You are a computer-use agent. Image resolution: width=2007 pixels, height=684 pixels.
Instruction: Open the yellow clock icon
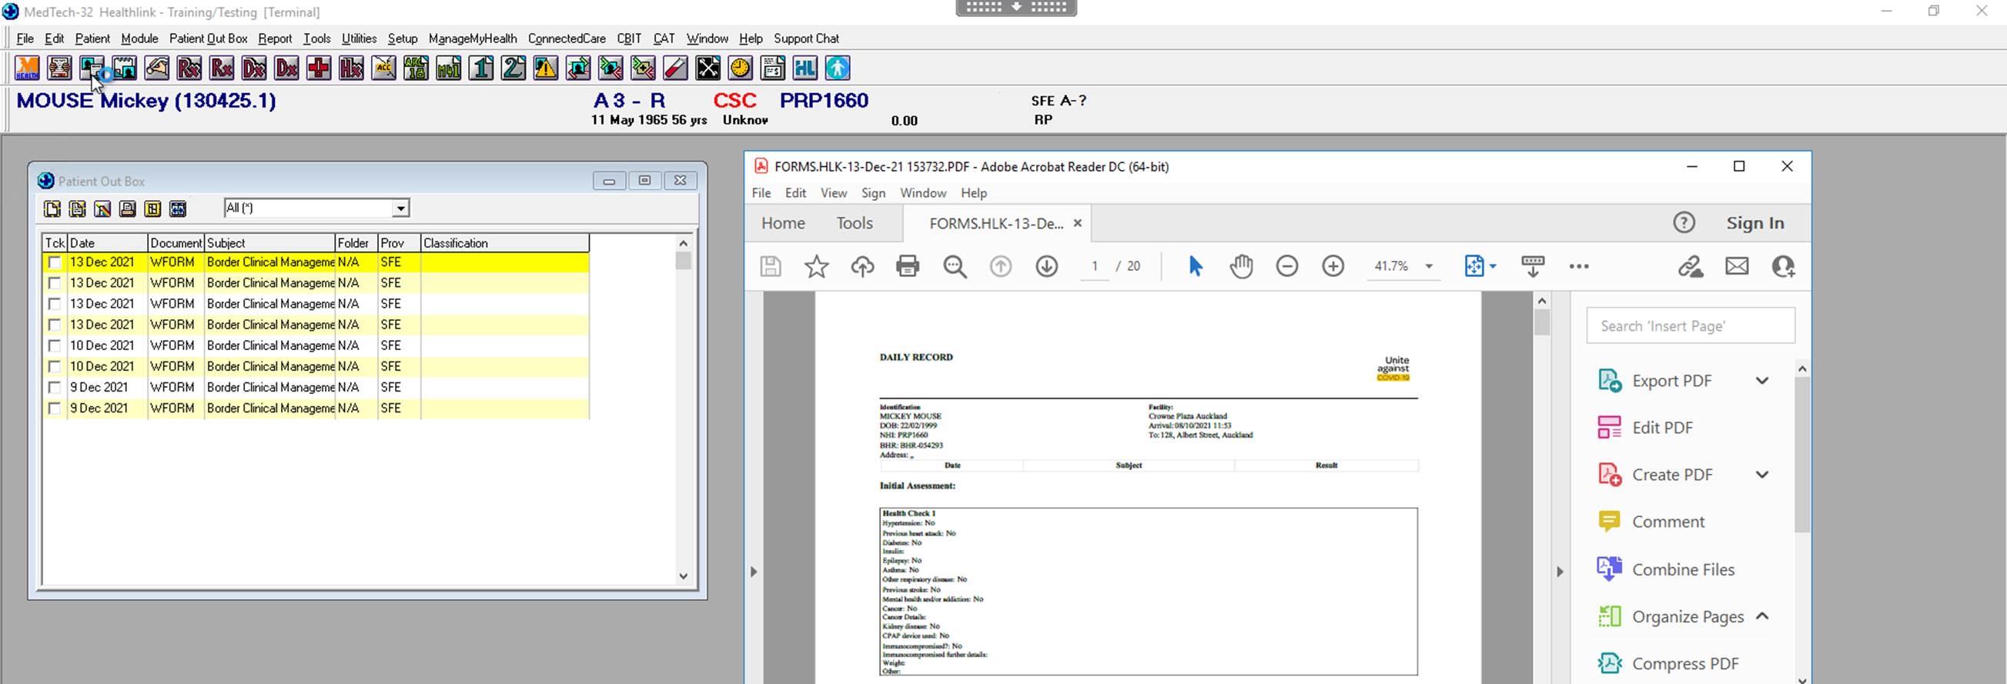pos(740,68)
